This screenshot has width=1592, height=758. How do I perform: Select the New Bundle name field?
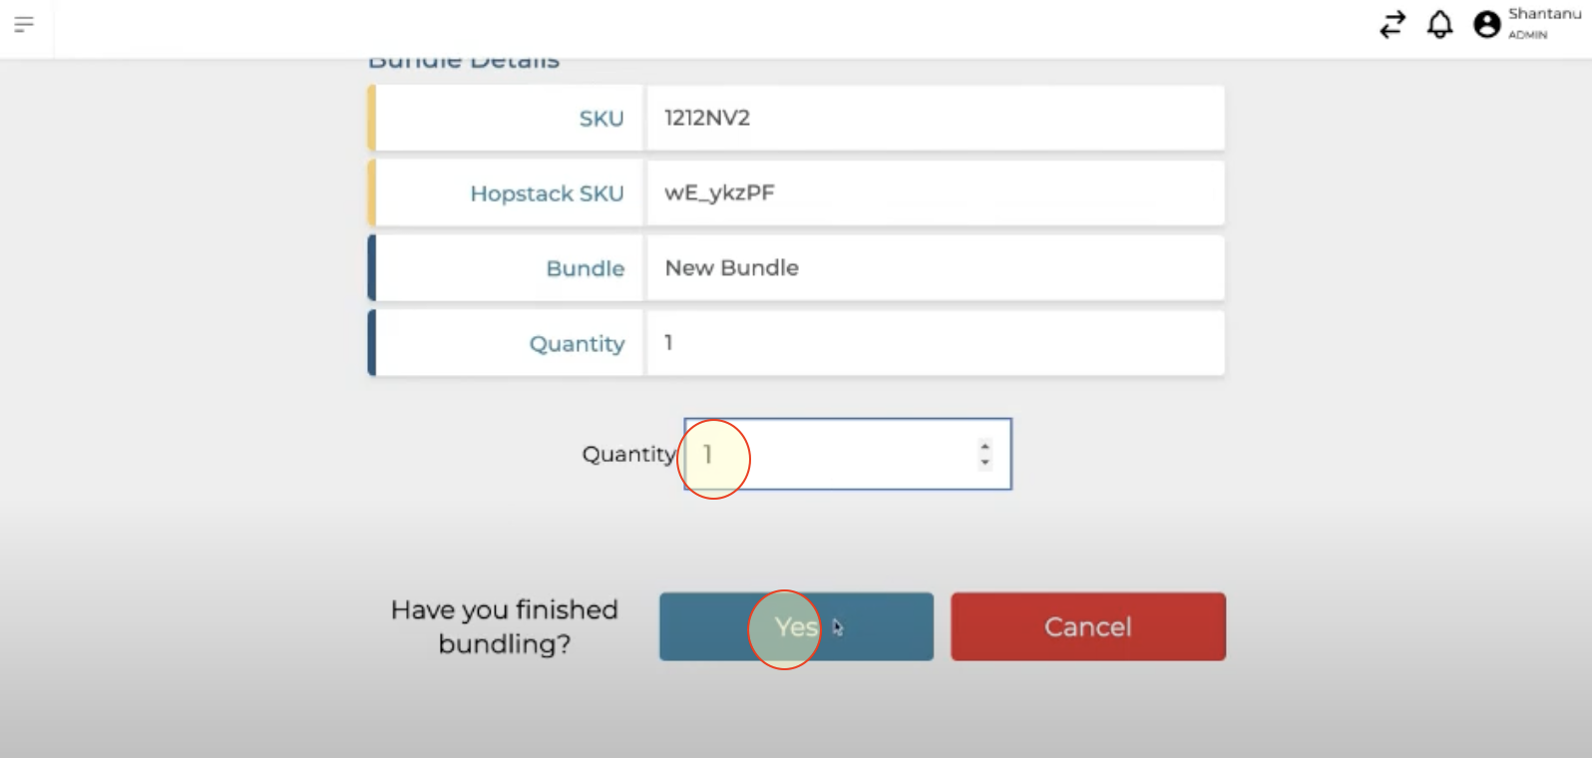click(732, 267)
